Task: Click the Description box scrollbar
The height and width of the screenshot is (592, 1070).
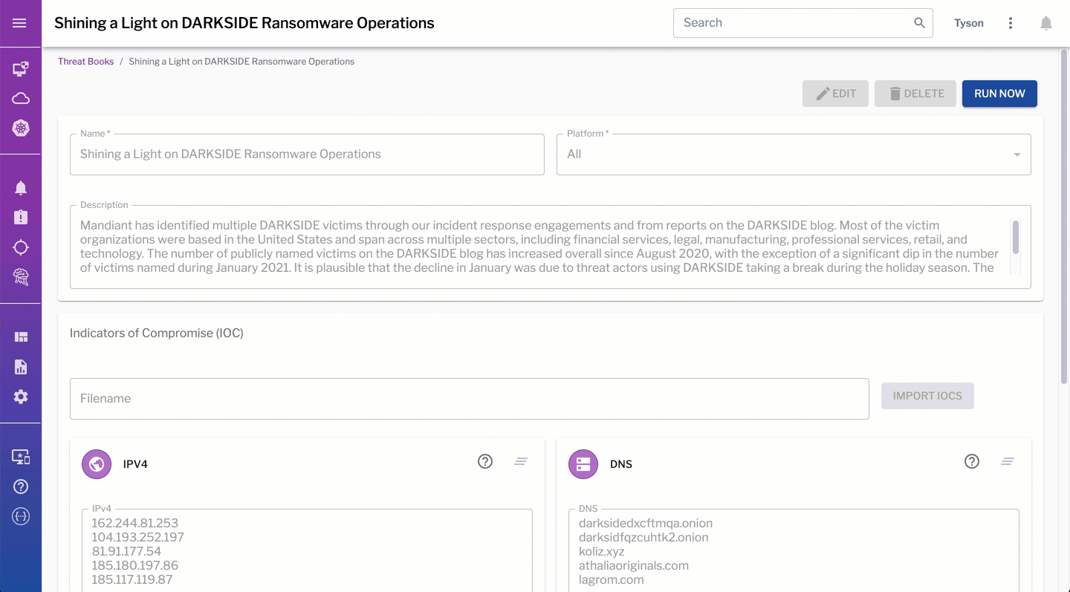Action: pyautogui.click(x=1016, y=237)
